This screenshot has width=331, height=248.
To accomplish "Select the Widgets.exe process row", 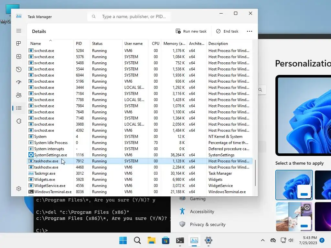I will coord(140,180).
